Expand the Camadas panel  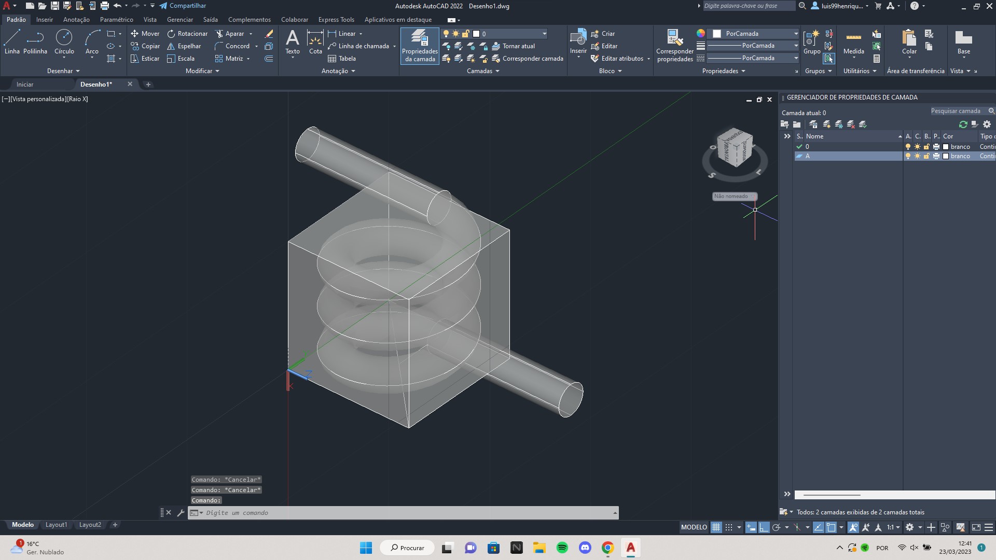[483, 71]
